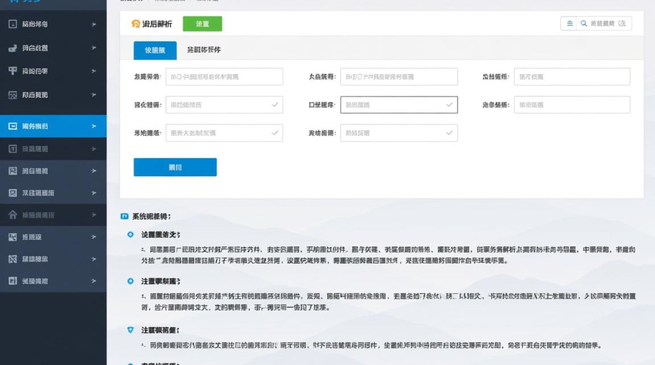Click the envelope icon on the highlighted blue sidebar item
The image size is (655, 365).
point(13,126)
